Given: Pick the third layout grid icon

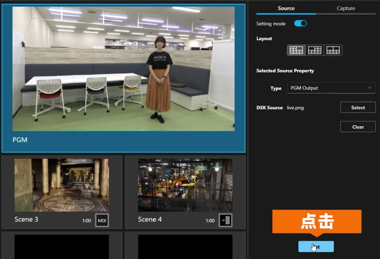Looking at the screenshot, I should pos(333,50).
